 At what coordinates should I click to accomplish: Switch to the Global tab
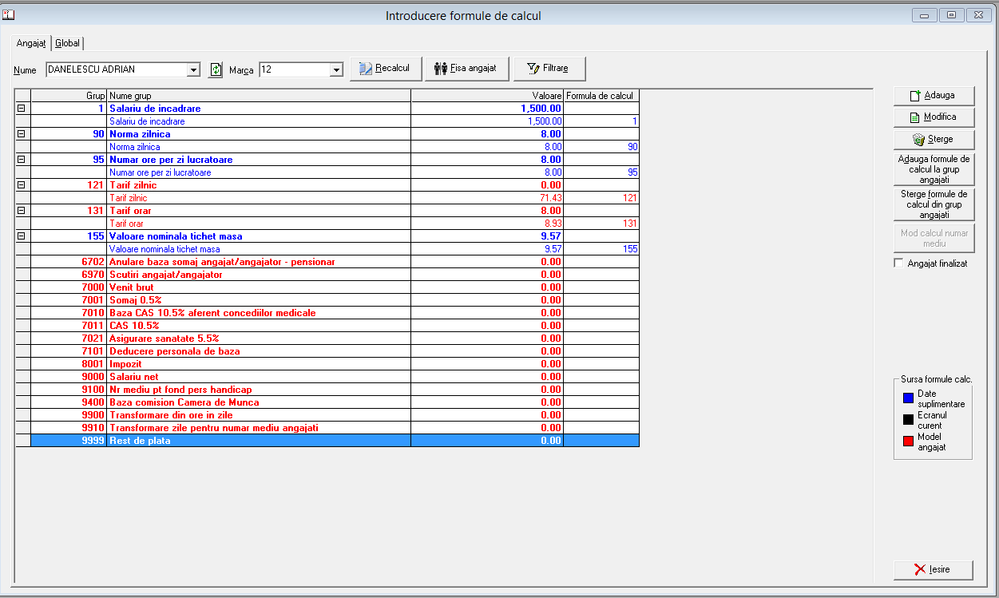[68, 43]
